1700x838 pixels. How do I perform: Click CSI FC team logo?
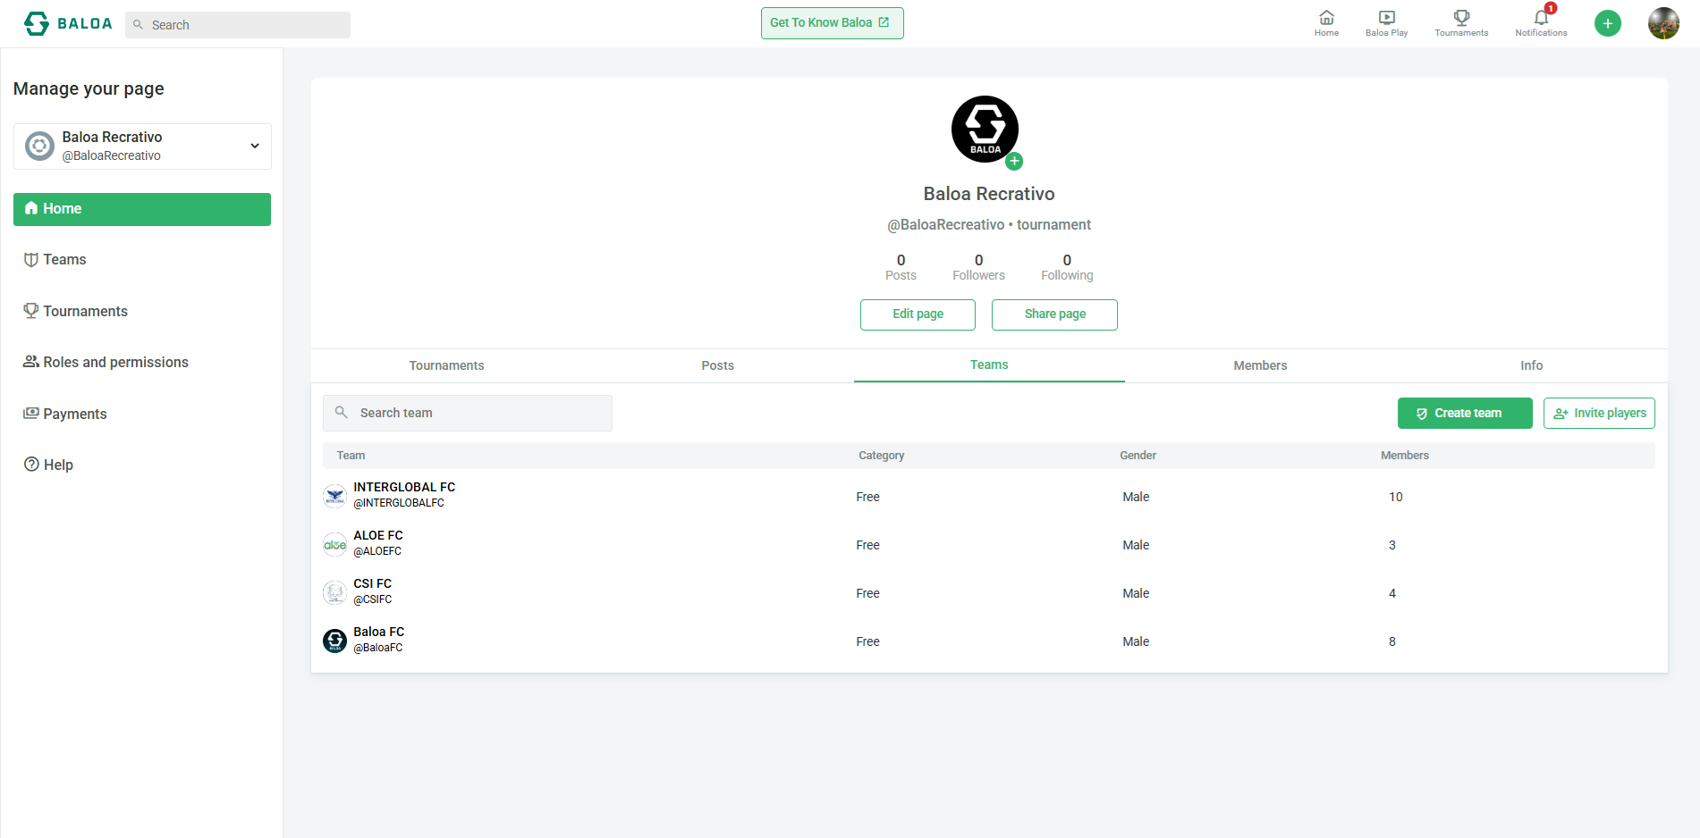click(x=334, y=592)
